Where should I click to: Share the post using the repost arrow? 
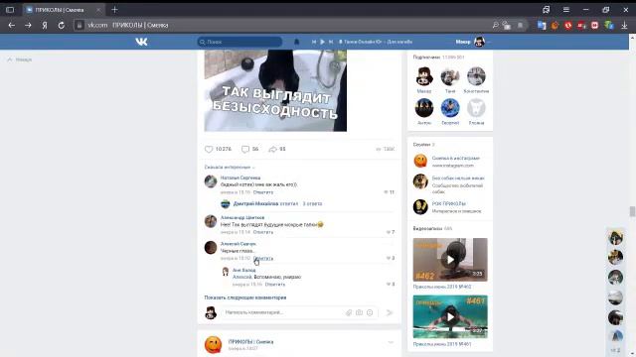(x=272, y=150)
